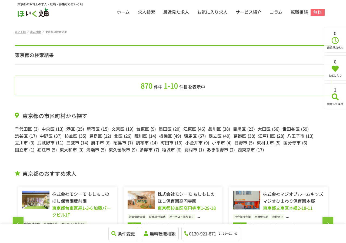This screenshot has height=243, width=346.
Task: Open お気に入り求人 in top navigation
Action: 212,12
